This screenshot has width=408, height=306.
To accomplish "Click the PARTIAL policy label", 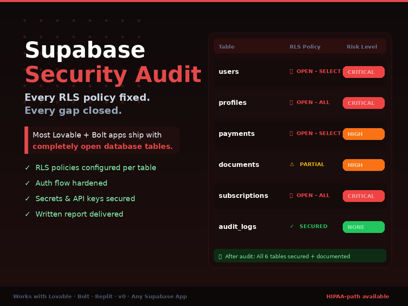I will 312,164.
